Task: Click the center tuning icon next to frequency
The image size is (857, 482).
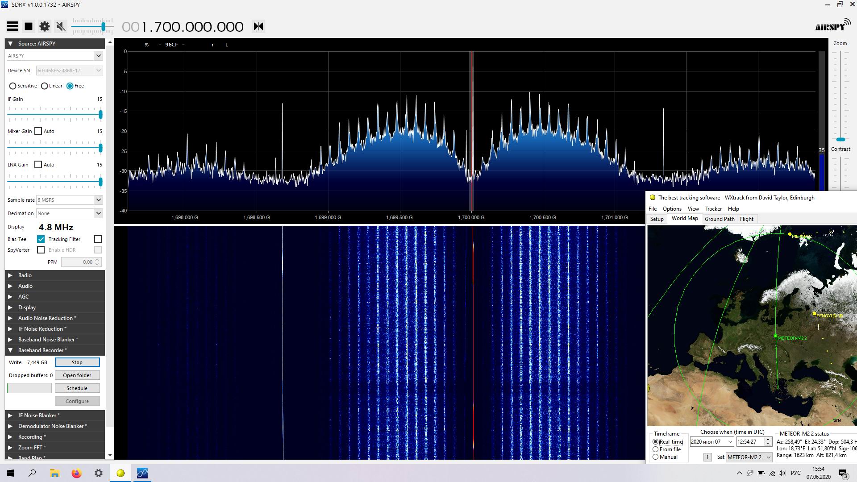Action: point(258,26)
